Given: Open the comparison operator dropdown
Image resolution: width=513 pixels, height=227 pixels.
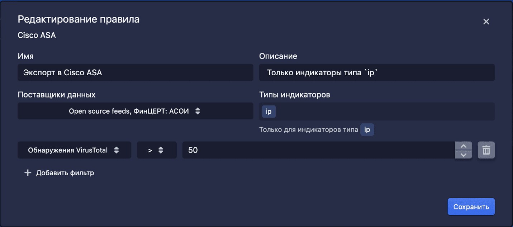Looking at the screenshot, I should tap(156, 150).
